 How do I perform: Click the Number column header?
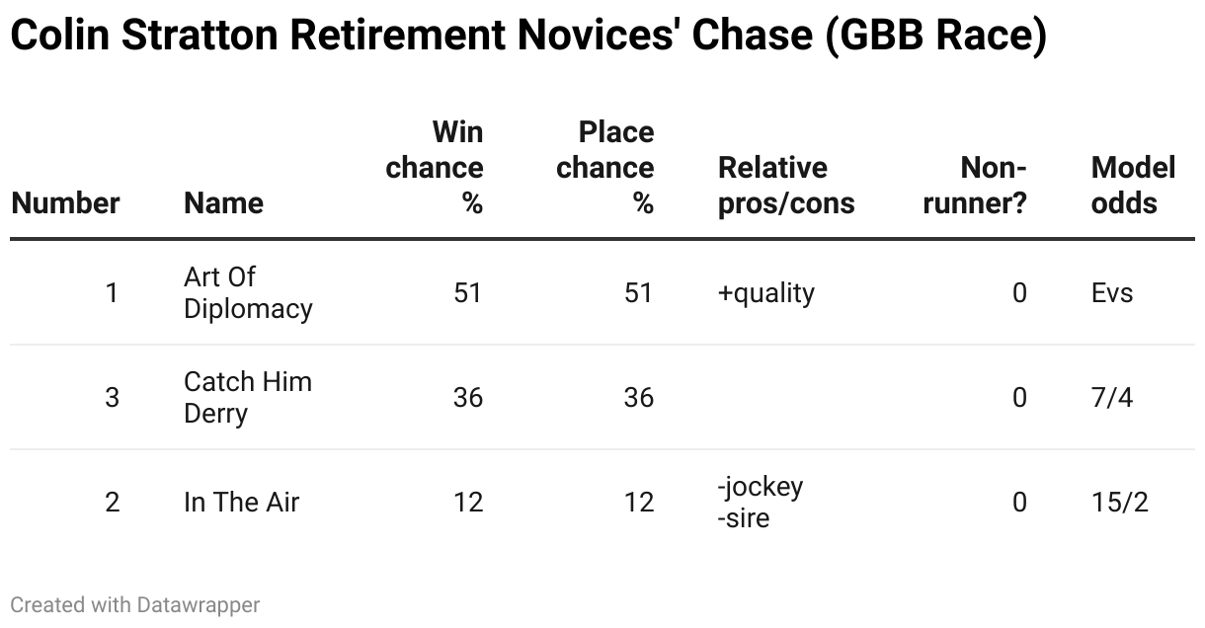point(65,203)
